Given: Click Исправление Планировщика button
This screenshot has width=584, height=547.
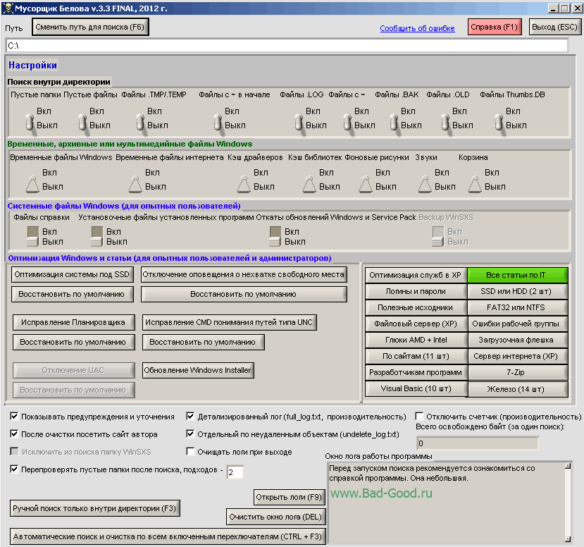Looking at the screenshot, I should click(x=73, y=322).
